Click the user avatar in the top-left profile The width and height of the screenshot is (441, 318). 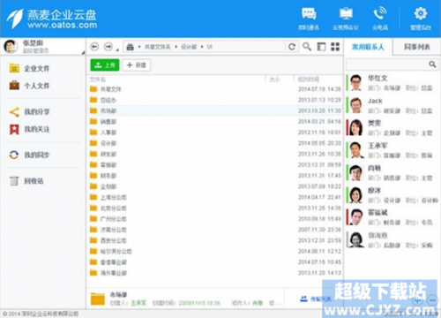point(11,46)
